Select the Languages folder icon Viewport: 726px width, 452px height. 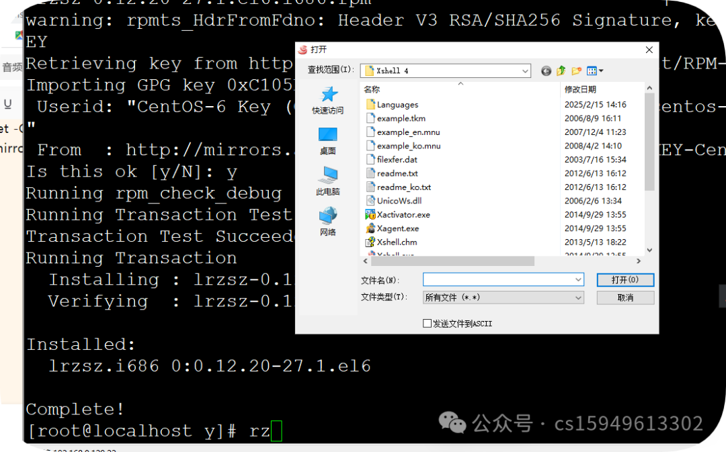tap(370, 104)
